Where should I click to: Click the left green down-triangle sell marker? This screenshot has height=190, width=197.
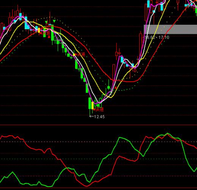[x=46, y=22]
